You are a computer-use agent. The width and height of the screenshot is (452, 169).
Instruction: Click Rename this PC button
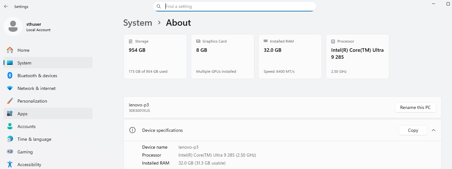tap(415, 107)
